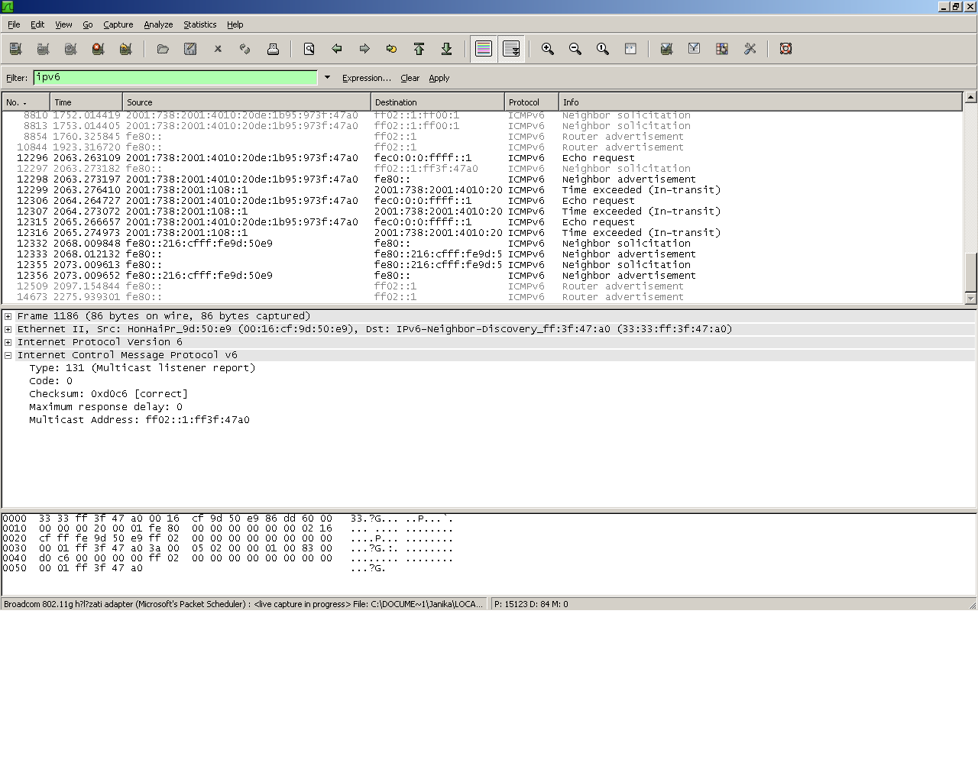Select packet 12296 Echo request row
This screenshot has width=978, height=782.
click(306, 157)
